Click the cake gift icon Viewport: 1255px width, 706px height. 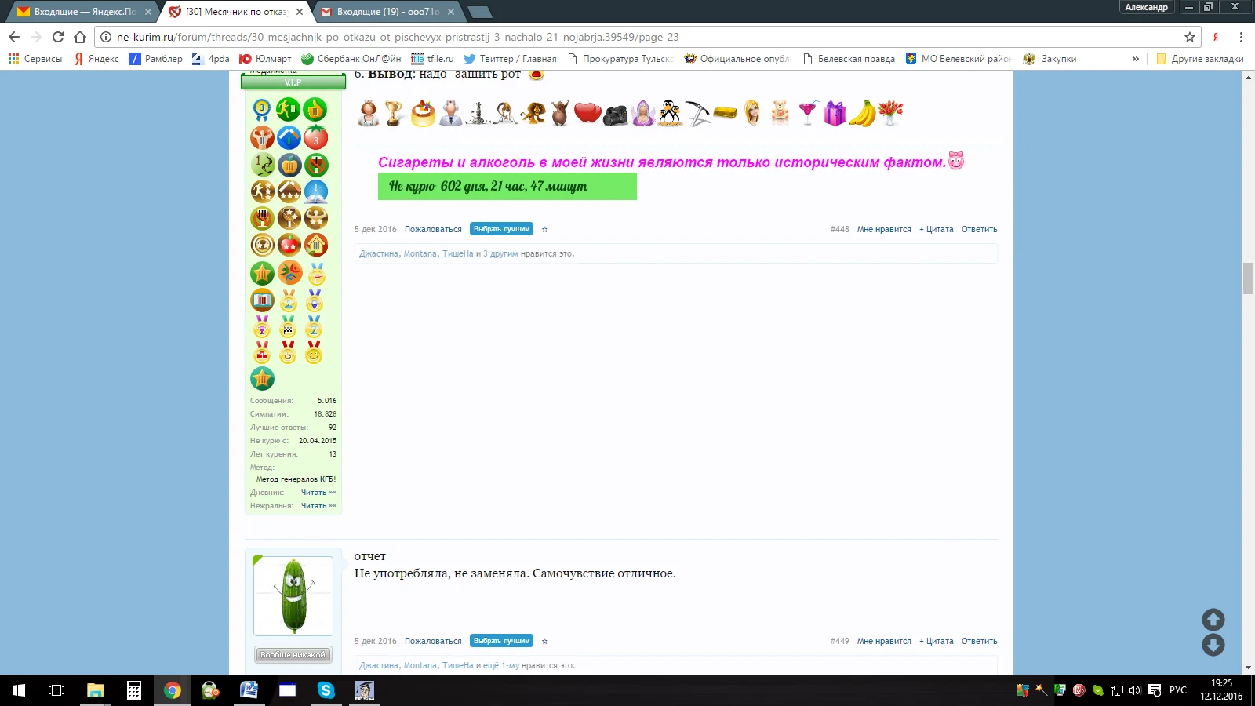coord(423,114)
